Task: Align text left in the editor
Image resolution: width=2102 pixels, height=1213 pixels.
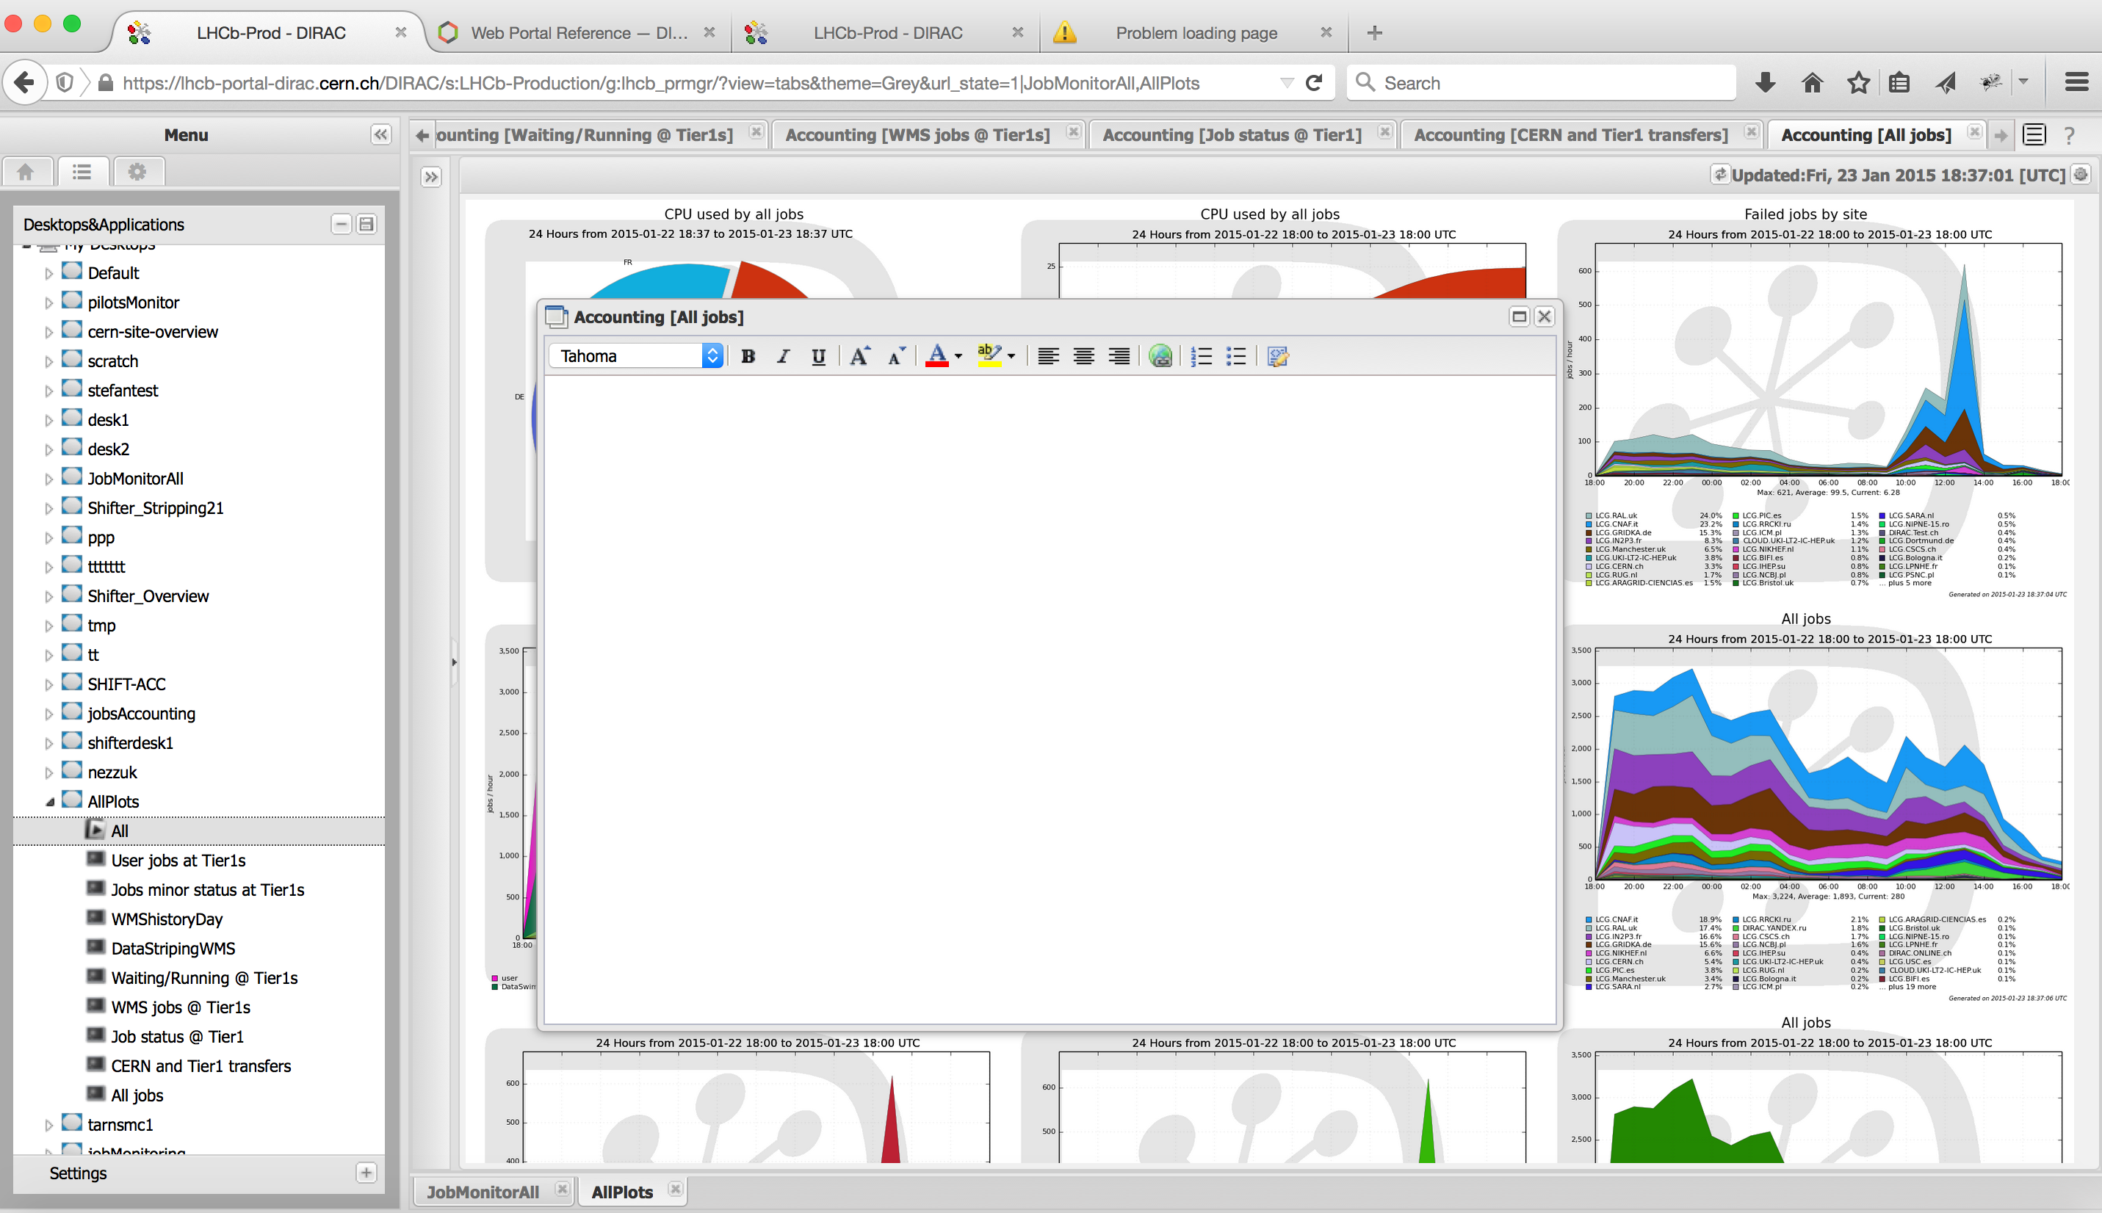Action: tap(1047, 357)
